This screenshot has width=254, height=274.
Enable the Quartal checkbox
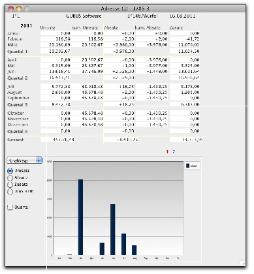pos(10,207)
